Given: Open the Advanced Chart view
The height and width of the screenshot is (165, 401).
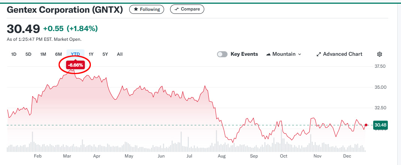Looking at the screenshot, I should pos(339,54).
